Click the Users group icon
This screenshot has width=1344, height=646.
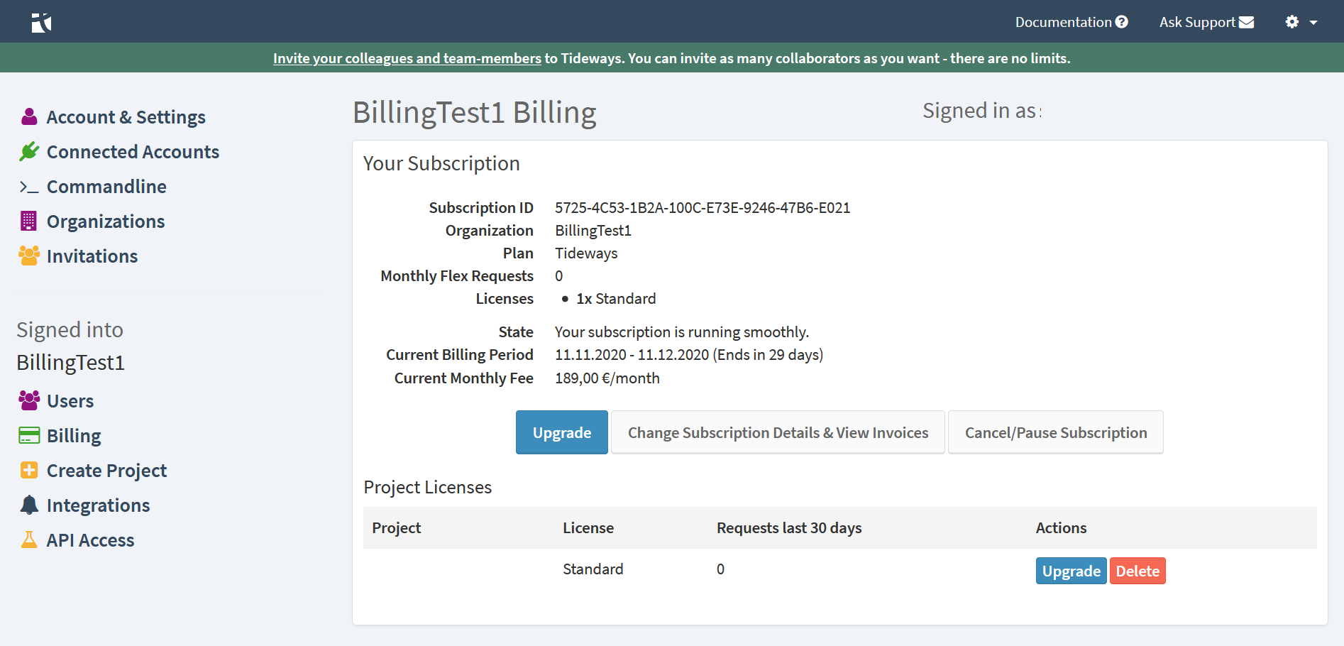point(29,400)
